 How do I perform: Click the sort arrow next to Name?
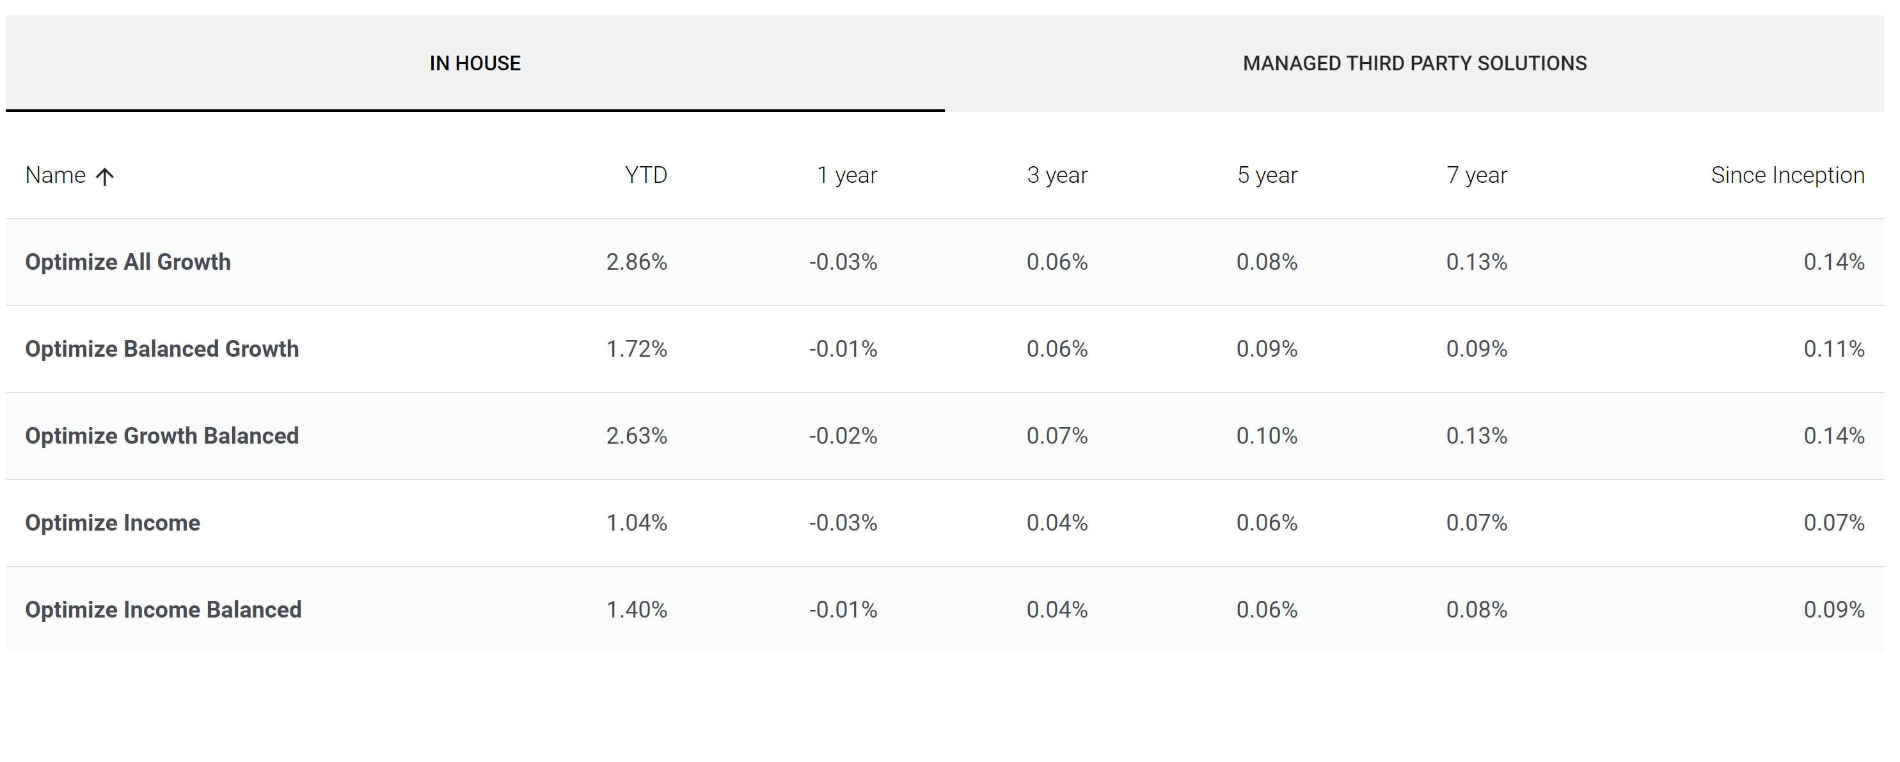[x=105, y=176]
